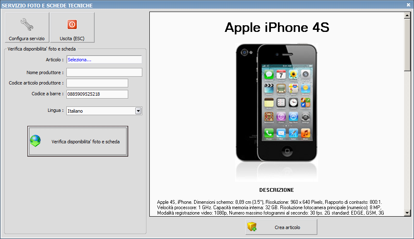Click the vertical scrollbar thumb

pyautogui.click(x=407, y=45)
